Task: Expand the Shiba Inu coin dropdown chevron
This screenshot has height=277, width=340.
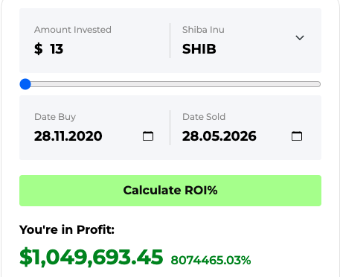Action: click(x=300, y=38)
